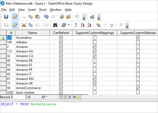158x113 pixels.
Task: Open overflow arrow beside the SQL icon
Action: tap(99, 17)
